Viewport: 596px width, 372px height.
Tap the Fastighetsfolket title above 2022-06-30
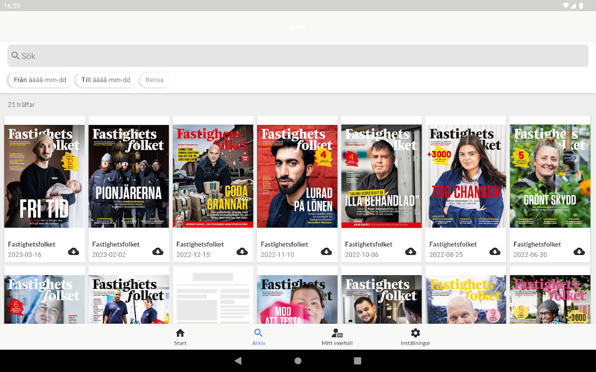pos(537,244)
